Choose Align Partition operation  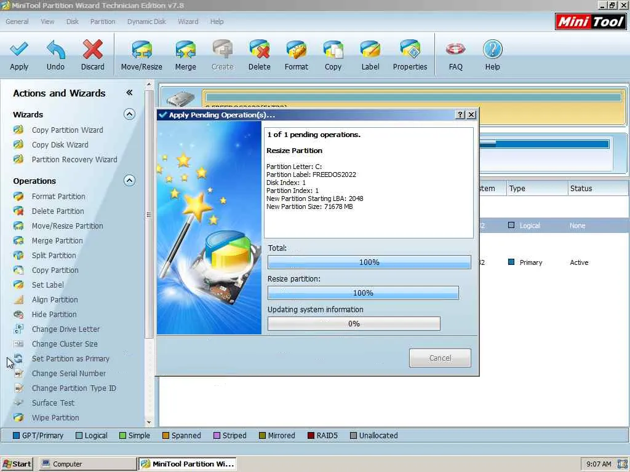click(55, 300)
